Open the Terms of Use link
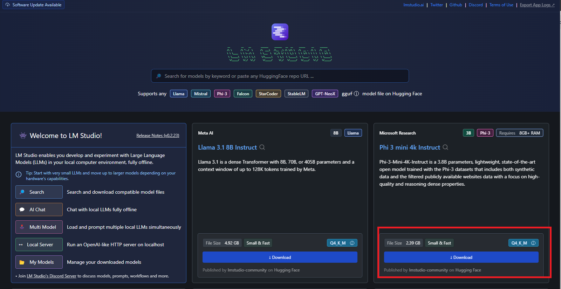The height and width of the screenshot is (289, 561). coord(501,5)
